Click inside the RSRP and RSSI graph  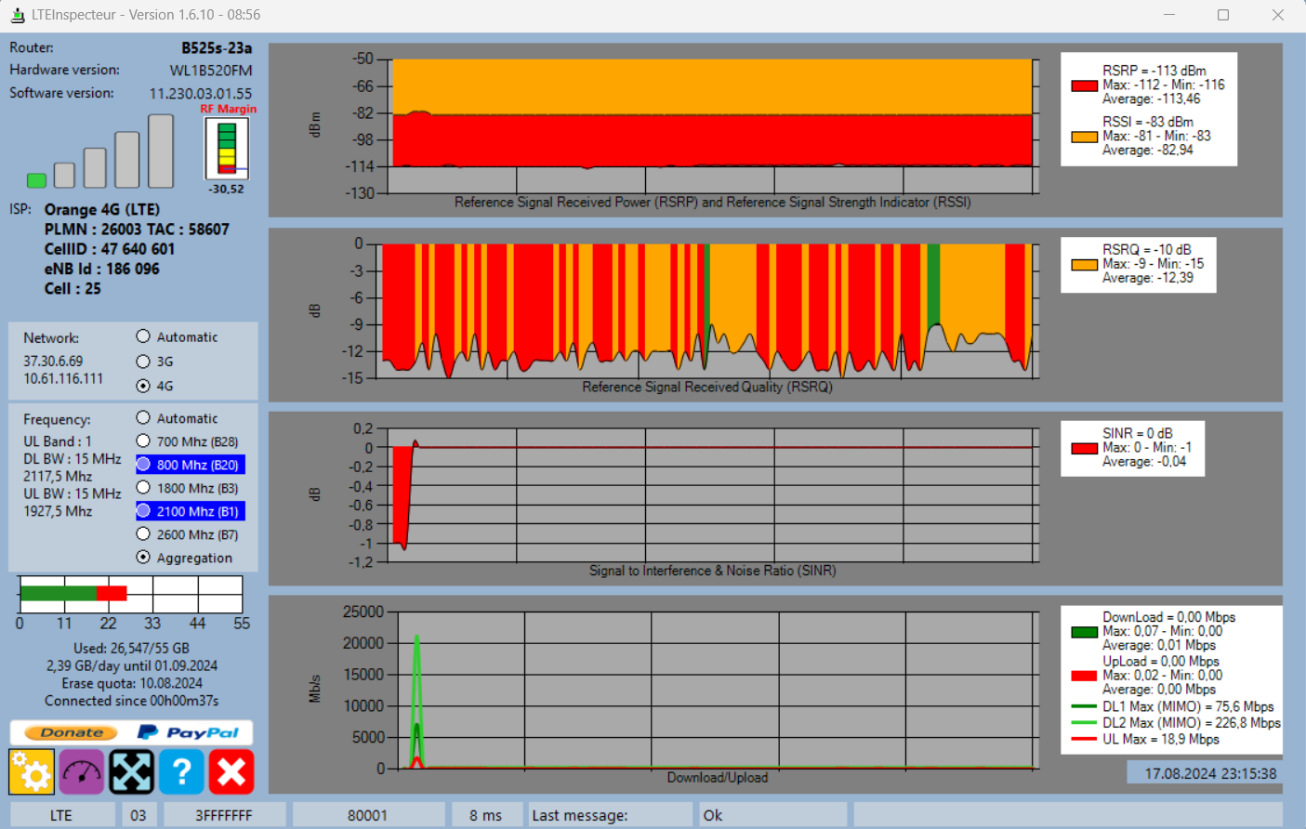click(x=713, y=126)
